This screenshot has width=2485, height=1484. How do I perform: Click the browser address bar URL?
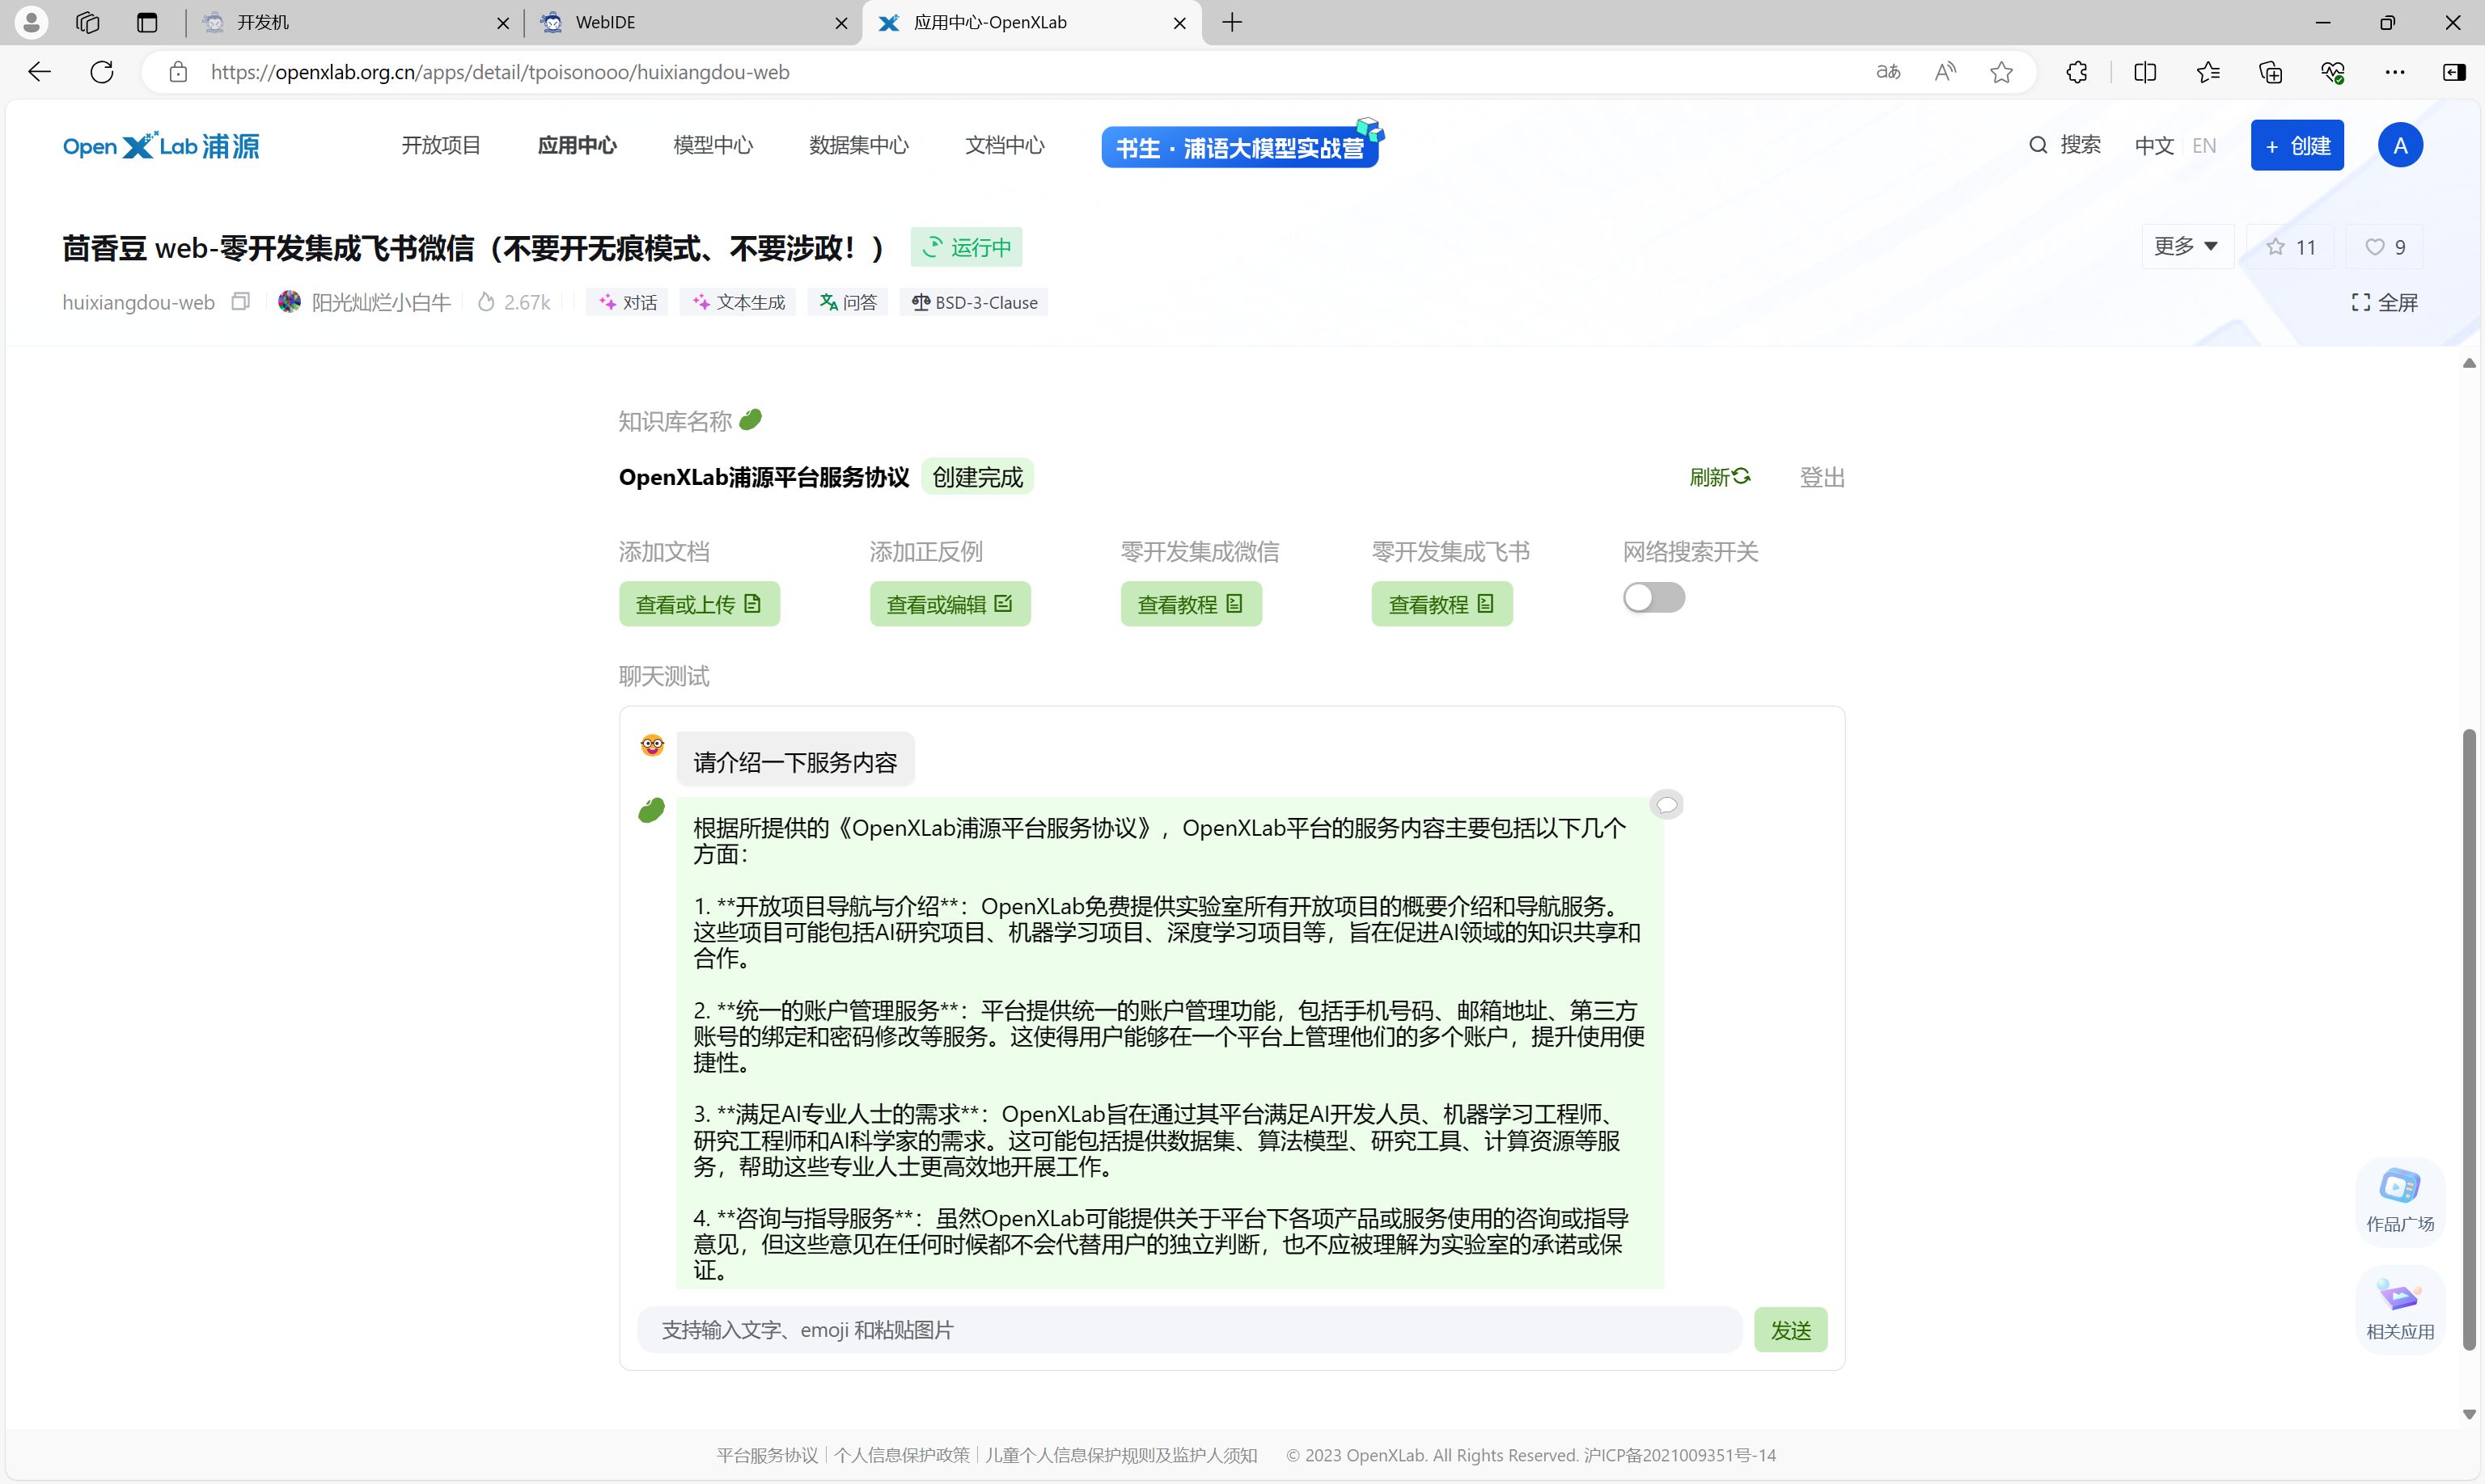point(501,72)
